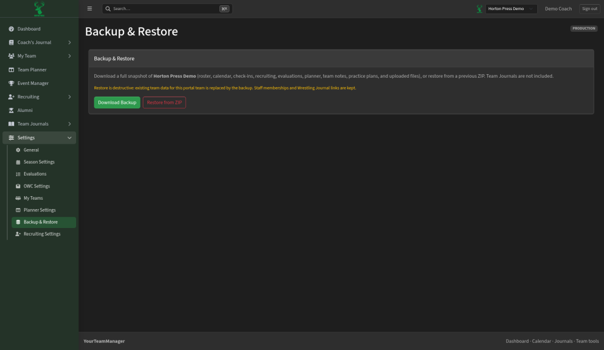Image resolution: width=604 pixels, height=350 pixels.
Task: Open the Dashboard footer link
Action: (517, 341)
